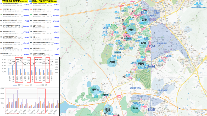Click the 2.98 data label on chart
Image resolution: width=207 pixels, height=116 pixels.
(x=29, y=60)
